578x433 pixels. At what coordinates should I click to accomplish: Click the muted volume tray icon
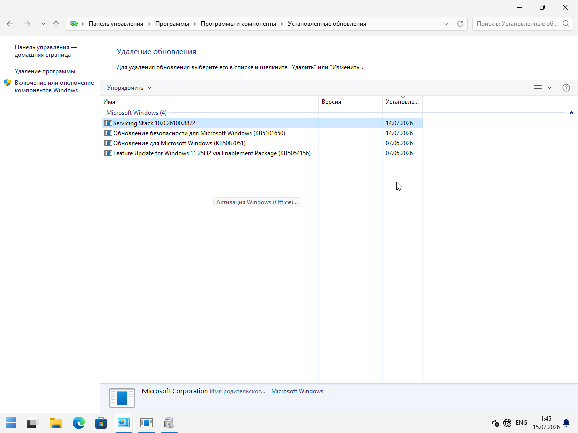click(495, 423)
